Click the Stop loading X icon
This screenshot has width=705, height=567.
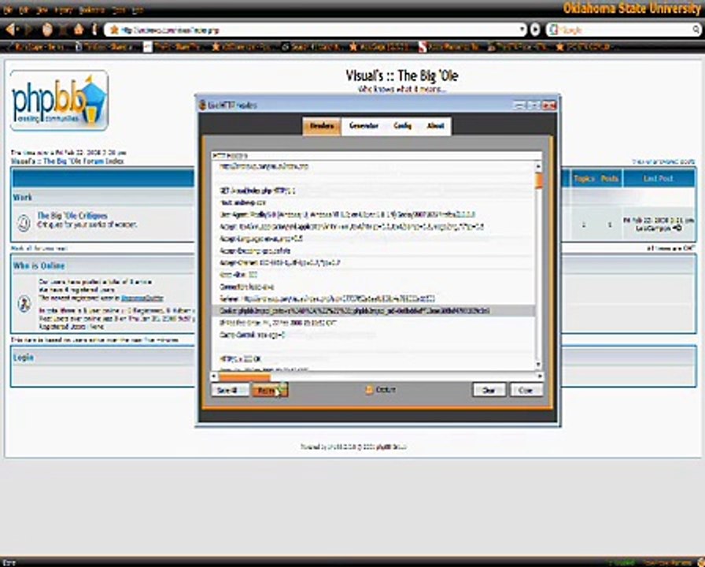click(64, 30)
